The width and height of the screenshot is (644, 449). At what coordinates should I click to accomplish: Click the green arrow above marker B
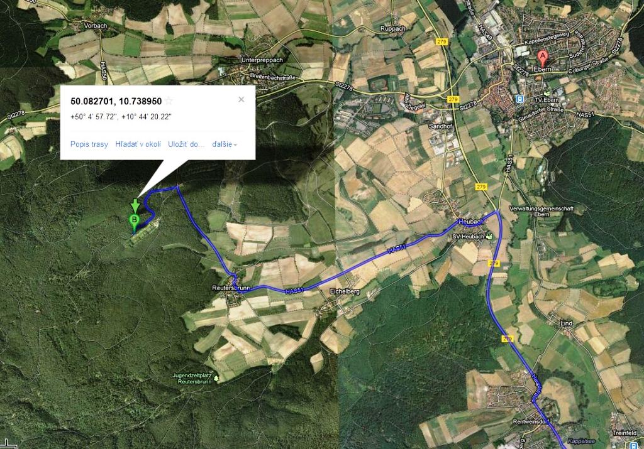pos(135,206)
